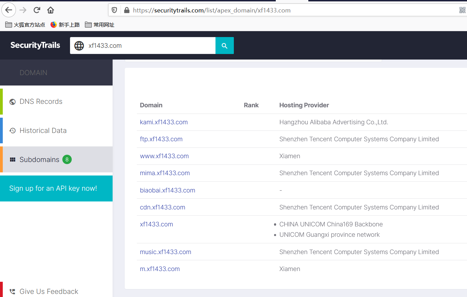This screenshot has width=467, height=297.
Task: Click the Historical Data clock icon
Action: coord(12,131)
